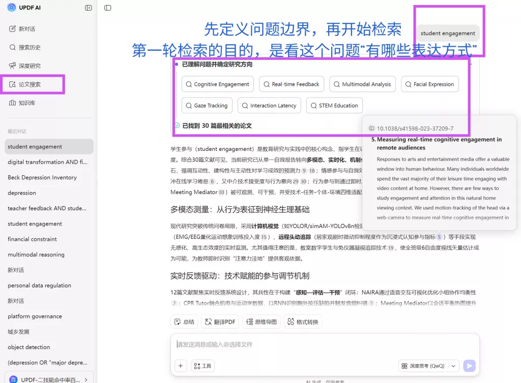Click the 翻译PDF translate button
Screen dimensions: 521x383
(220, 322)
